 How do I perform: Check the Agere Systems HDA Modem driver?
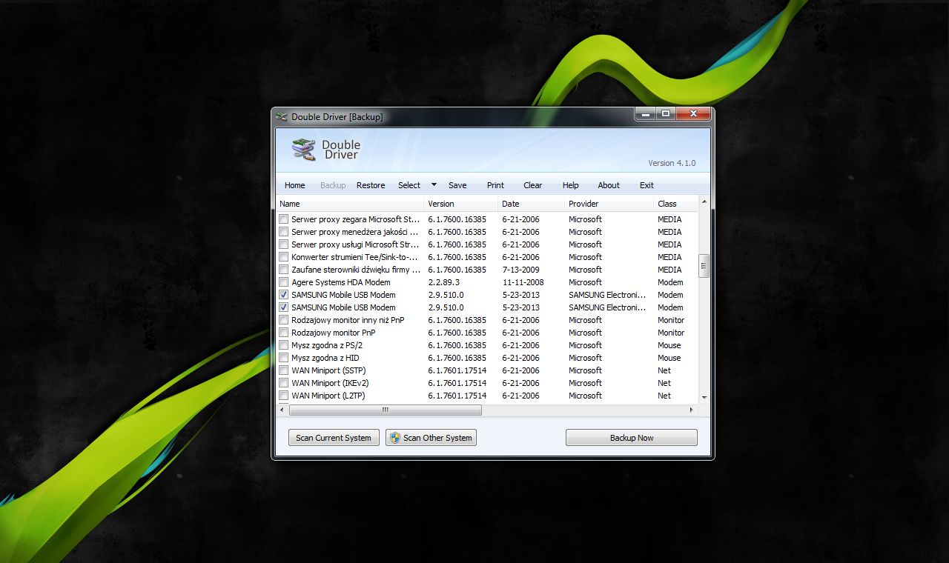(x=284, y=282)
